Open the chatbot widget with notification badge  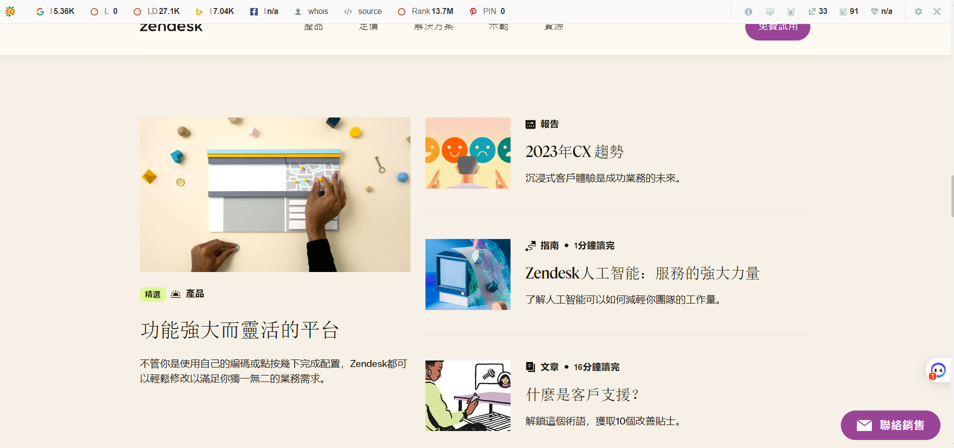point(937,370)
